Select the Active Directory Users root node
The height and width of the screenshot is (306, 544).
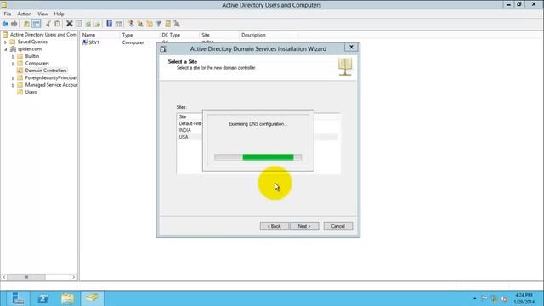[x=43, y=35]
